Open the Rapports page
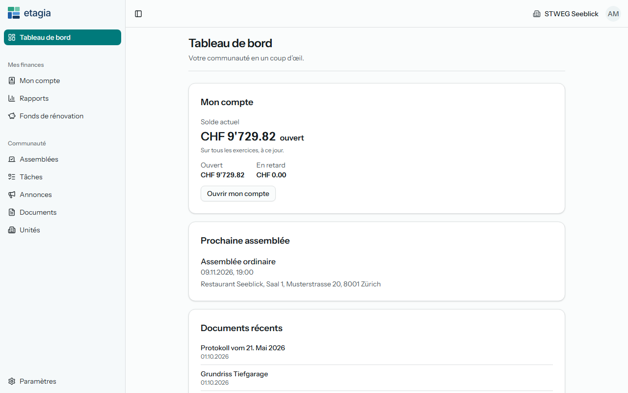 point(62,98)
